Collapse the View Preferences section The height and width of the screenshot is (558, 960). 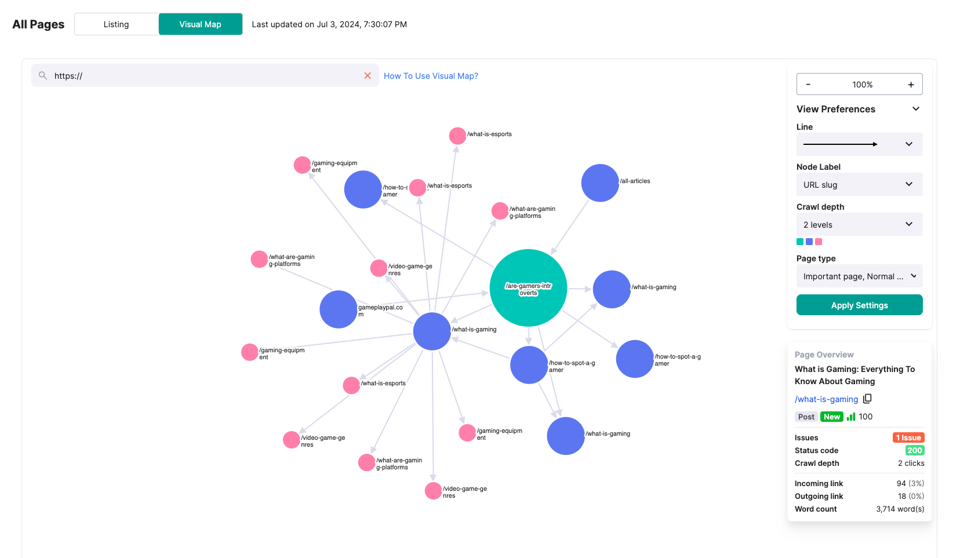pyautogui.click(x=916, y=109)
